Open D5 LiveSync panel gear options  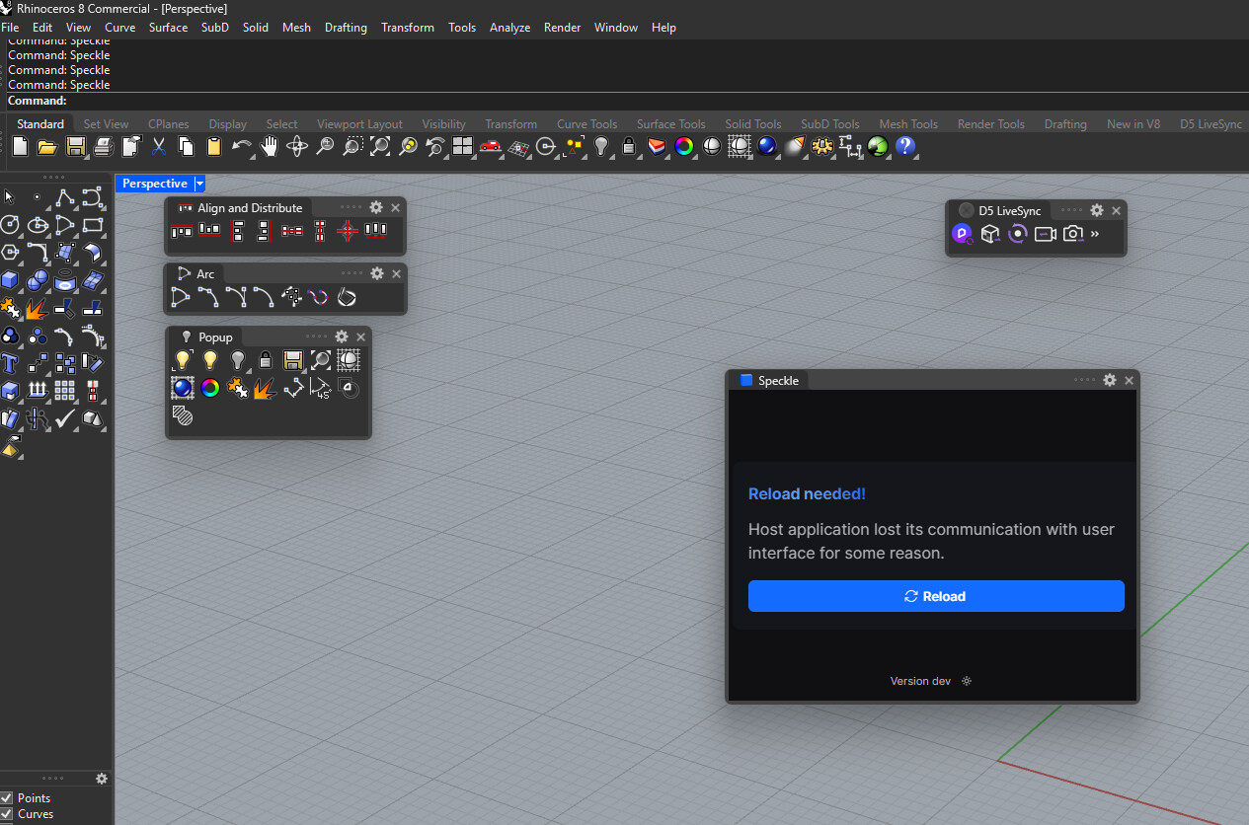[x=1097, y=210]
